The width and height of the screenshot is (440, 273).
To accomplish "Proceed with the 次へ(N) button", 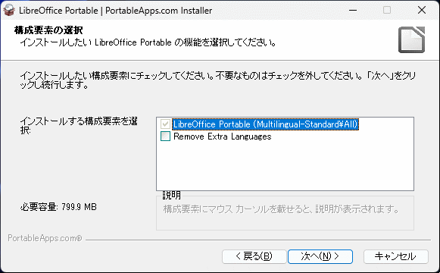I will pyautogui.click(x=320, y=256).
